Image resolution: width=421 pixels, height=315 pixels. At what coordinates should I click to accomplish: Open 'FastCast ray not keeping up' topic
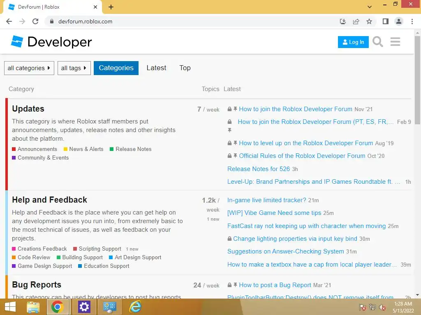306,226
